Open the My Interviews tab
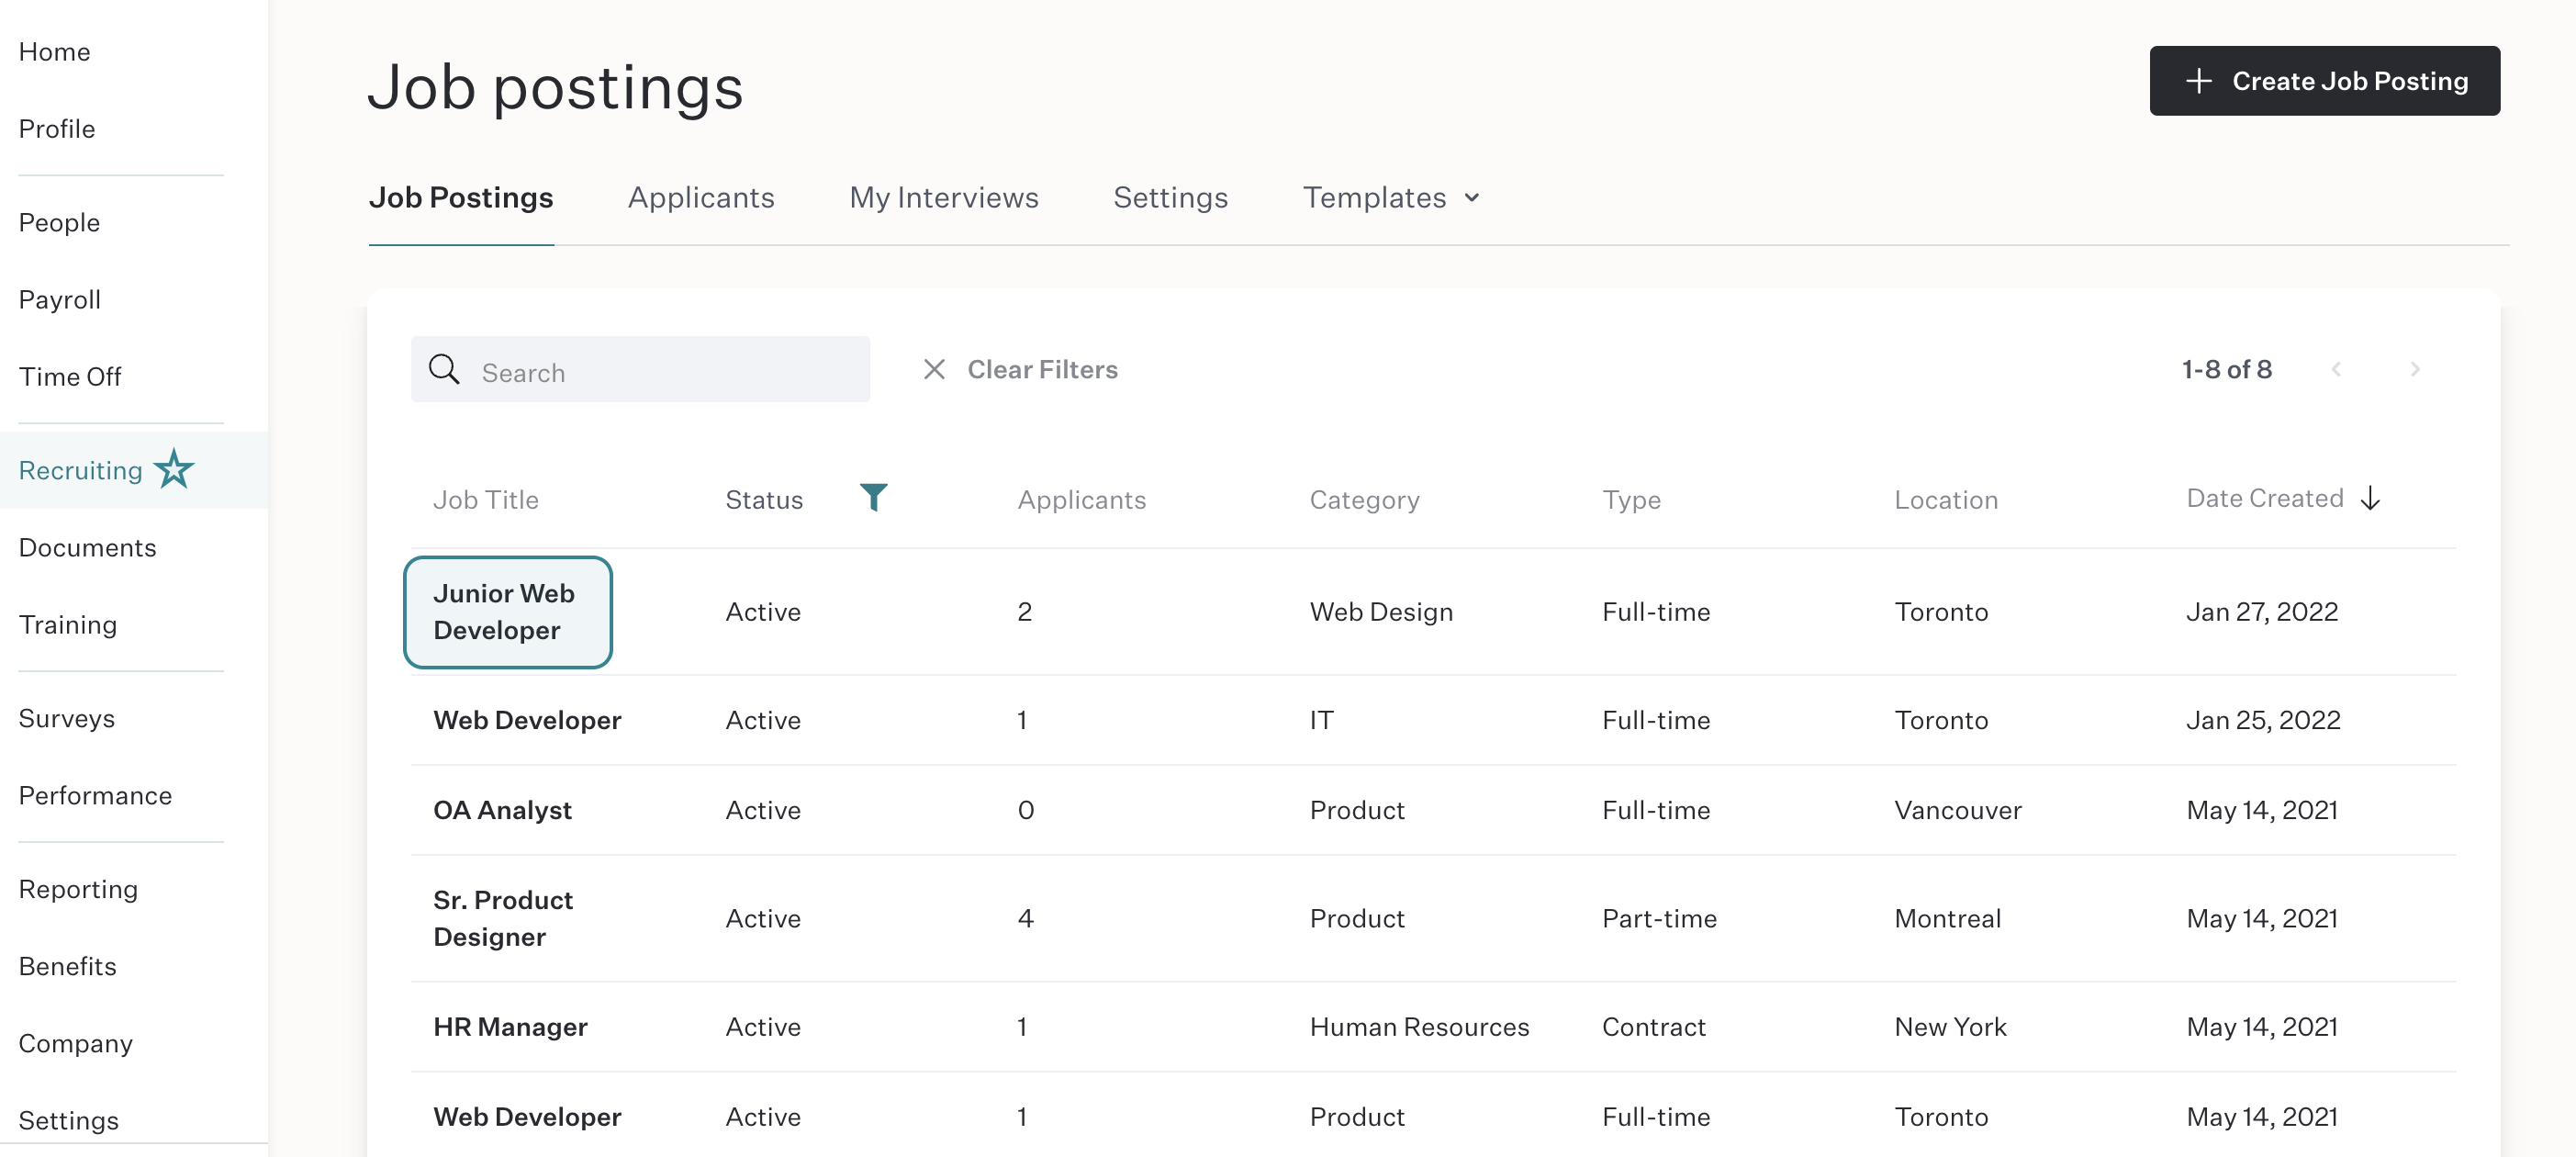 [x=943, y=198]
